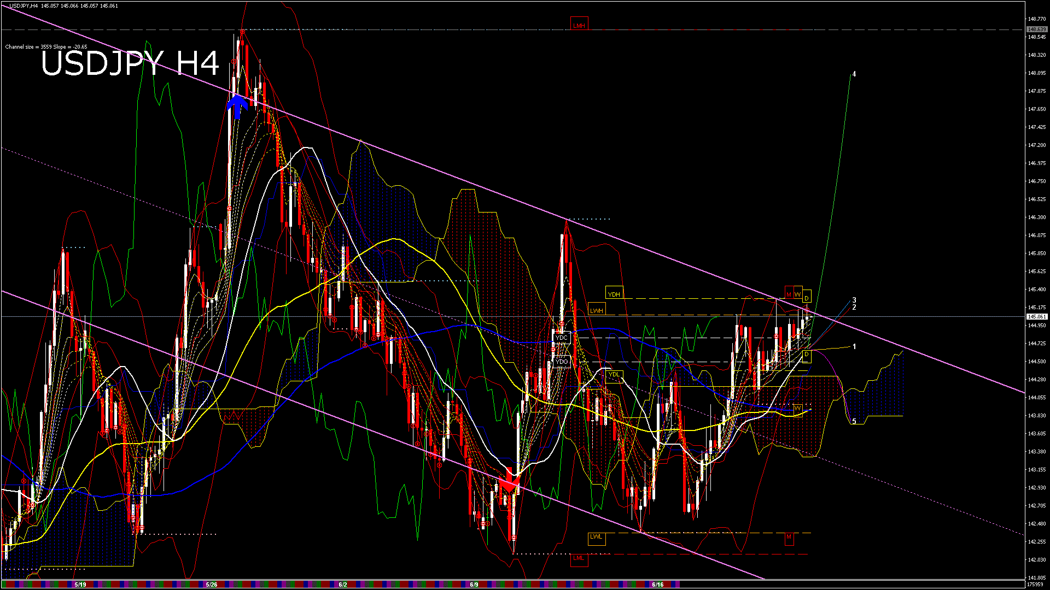Click the red down arrow signal marker
Image resolution: width=1050 pixels, height=590 pixels.
tap(509, 482)
